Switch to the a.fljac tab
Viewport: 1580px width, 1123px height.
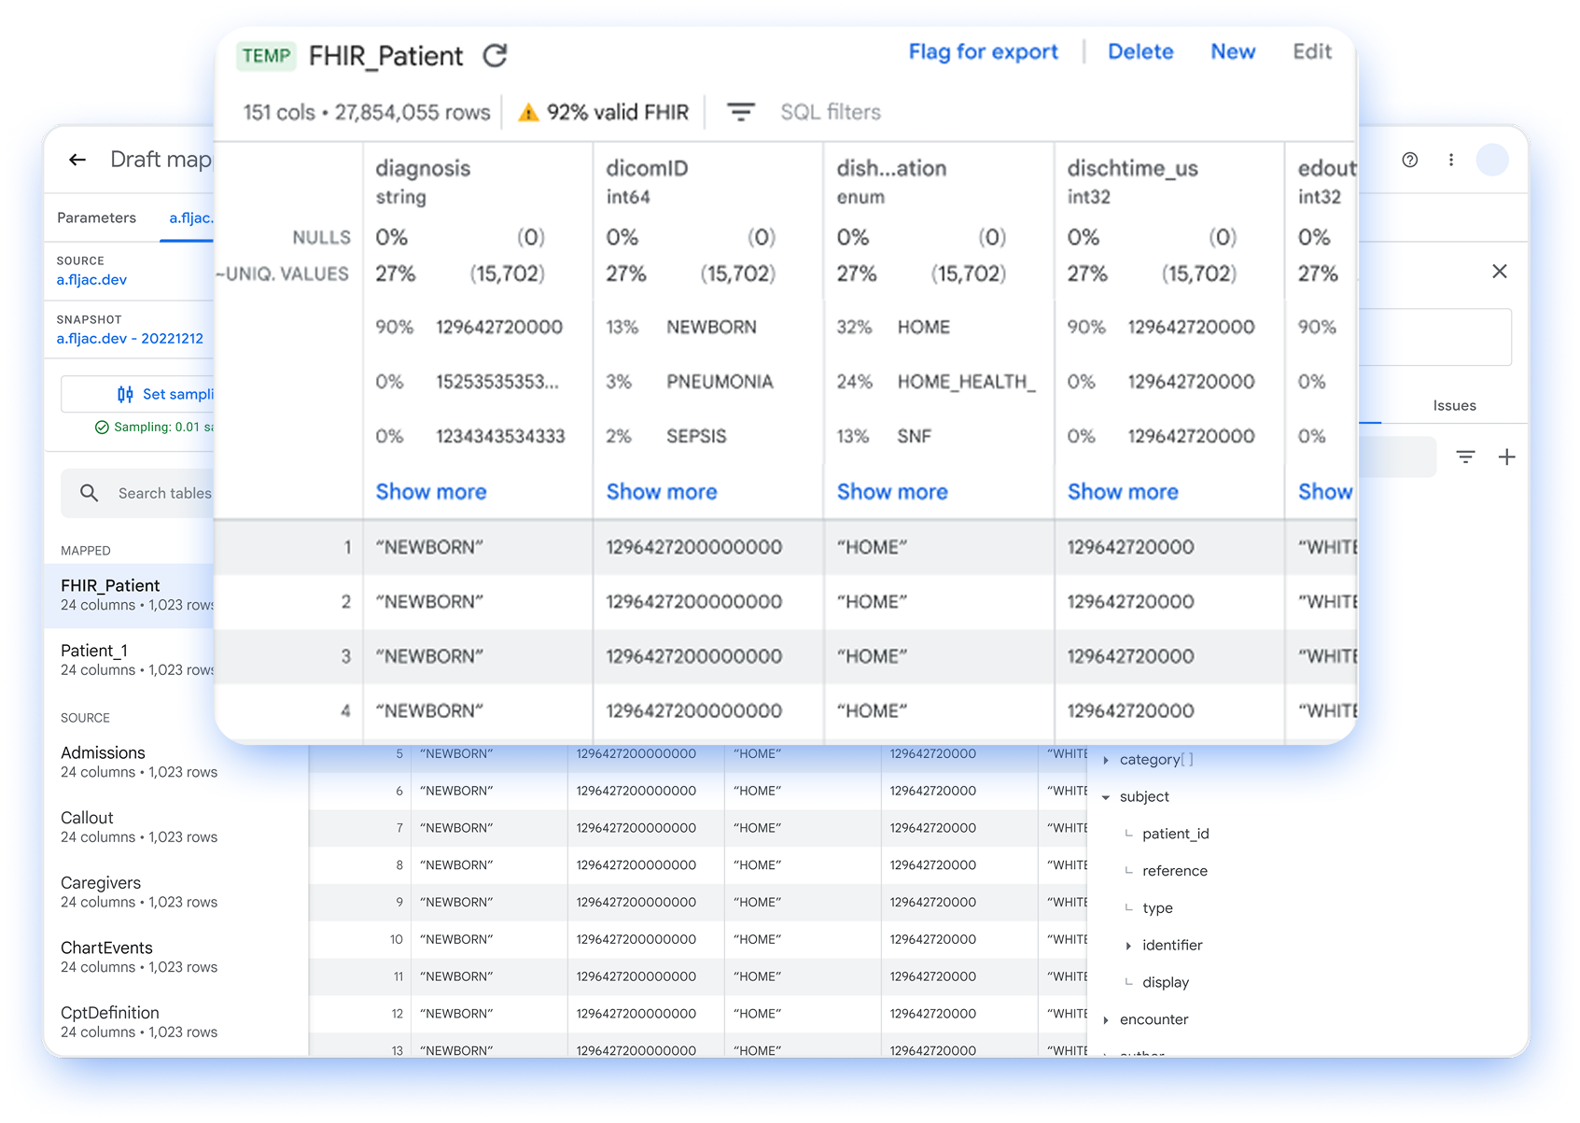[x=190, y=218]
